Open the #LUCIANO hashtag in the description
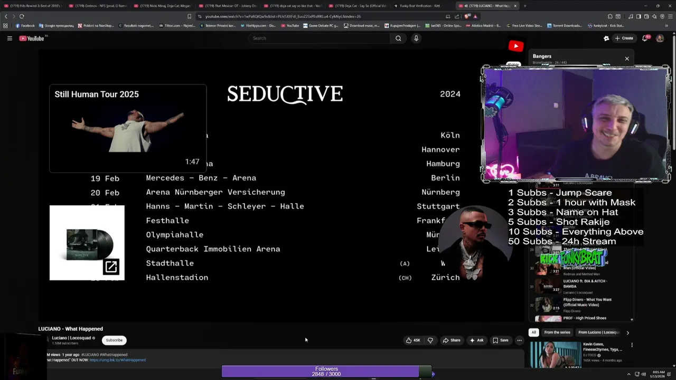 coord(90,355)
